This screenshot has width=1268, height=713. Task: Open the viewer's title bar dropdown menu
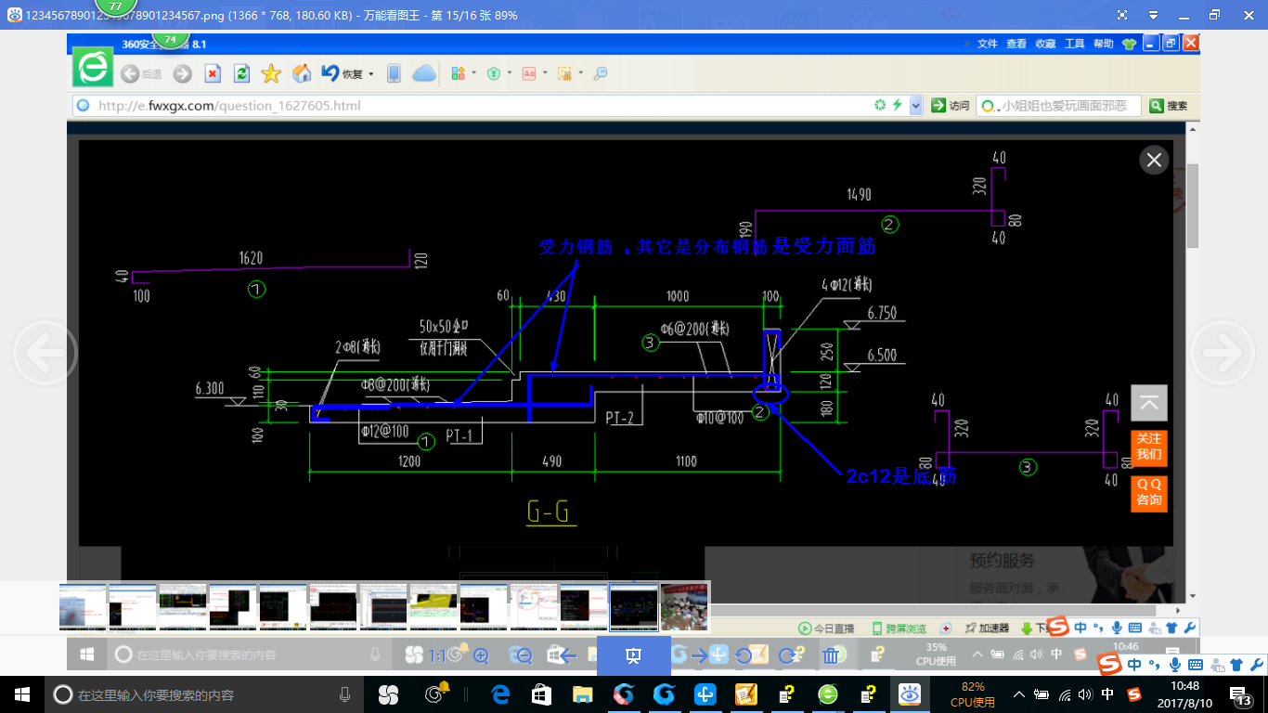coord(1152,15)
